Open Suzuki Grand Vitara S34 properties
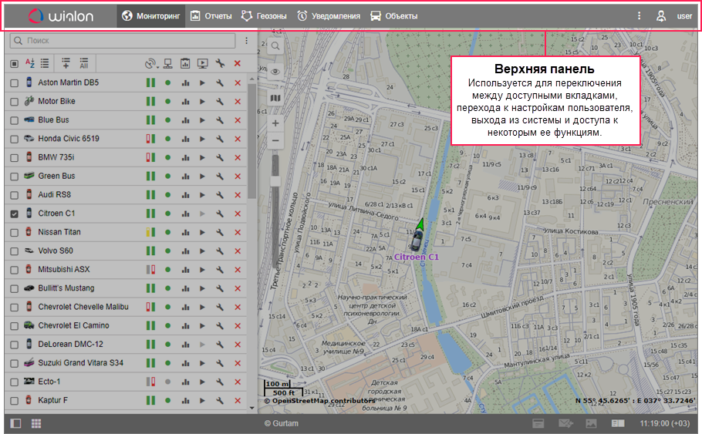 220,363
